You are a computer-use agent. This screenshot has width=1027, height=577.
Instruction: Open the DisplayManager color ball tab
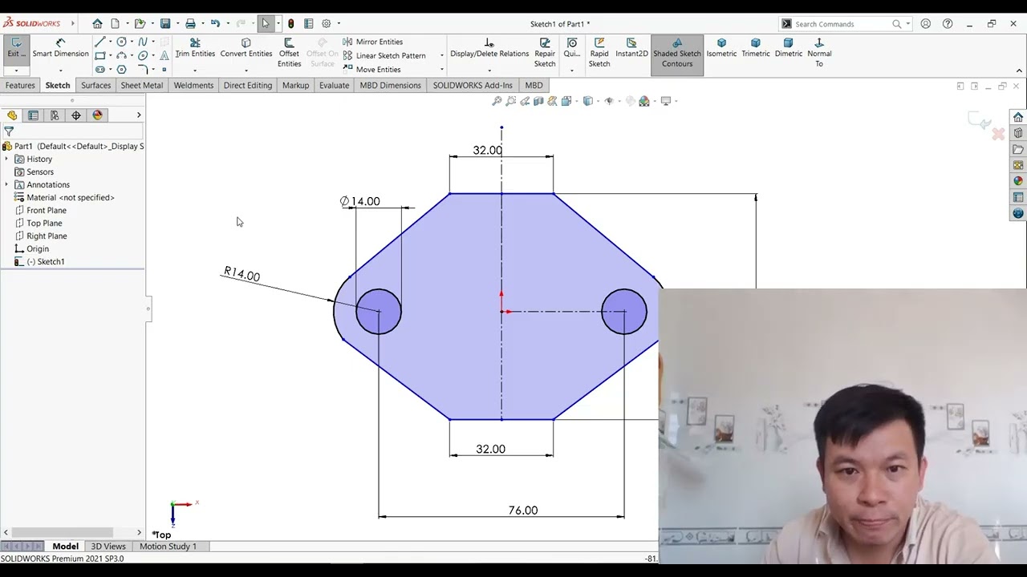coord(98,115)
